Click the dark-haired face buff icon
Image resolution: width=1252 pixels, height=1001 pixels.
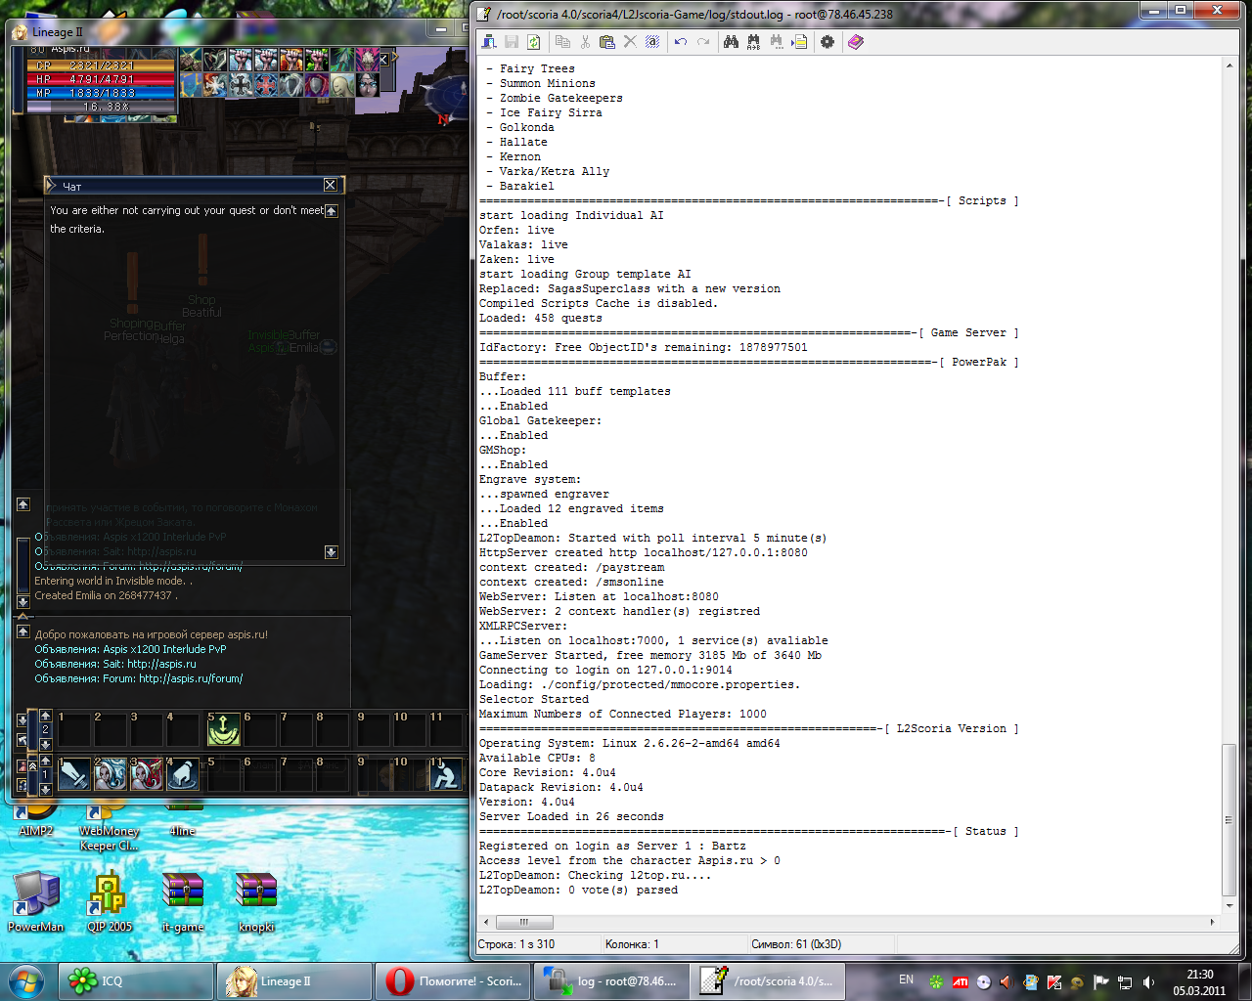[x=367, y=85]
